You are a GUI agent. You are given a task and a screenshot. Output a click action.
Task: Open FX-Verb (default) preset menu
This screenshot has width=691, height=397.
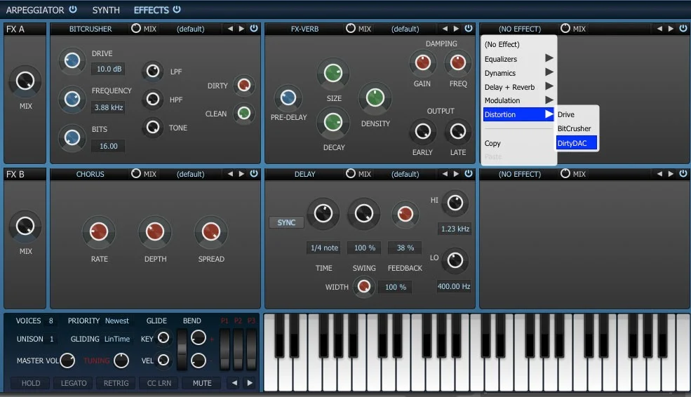[x=405, y=29]
